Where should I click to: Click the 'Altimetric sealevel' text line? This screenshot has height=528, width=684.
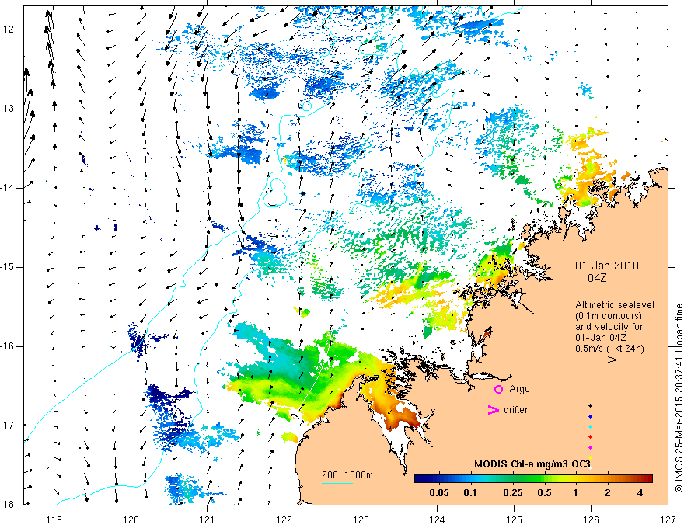tap(615, 305)
